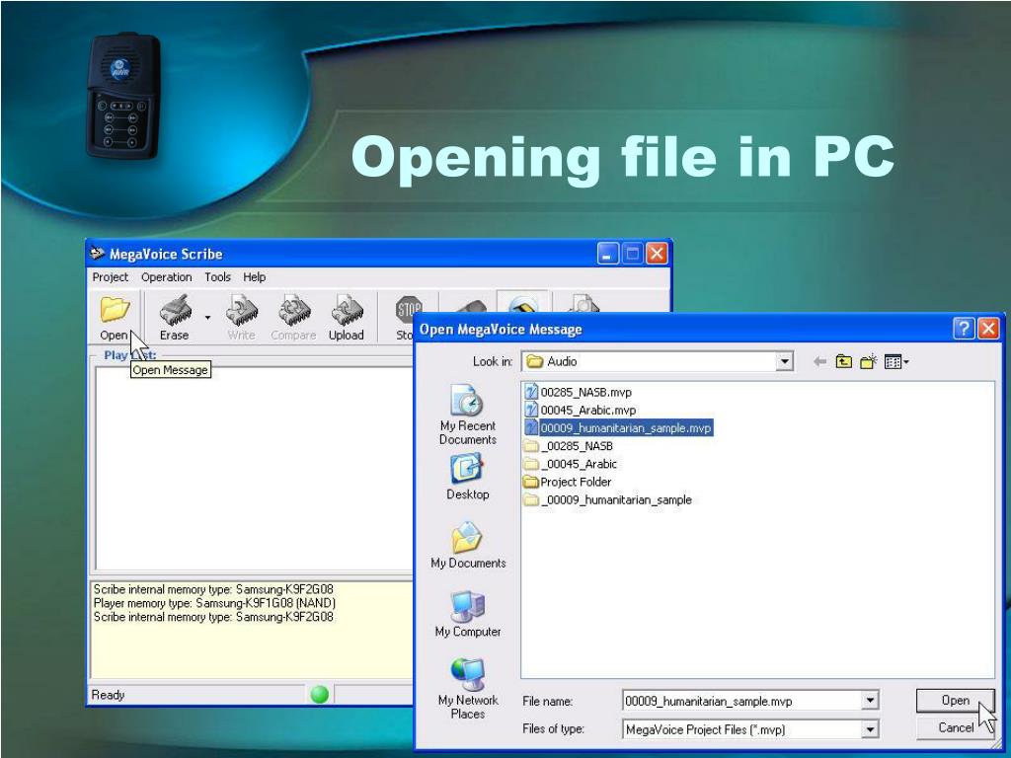The width and height of the screenshot is (1011, 758).
Task: Go to My Network Places
Action: (468, 689)
